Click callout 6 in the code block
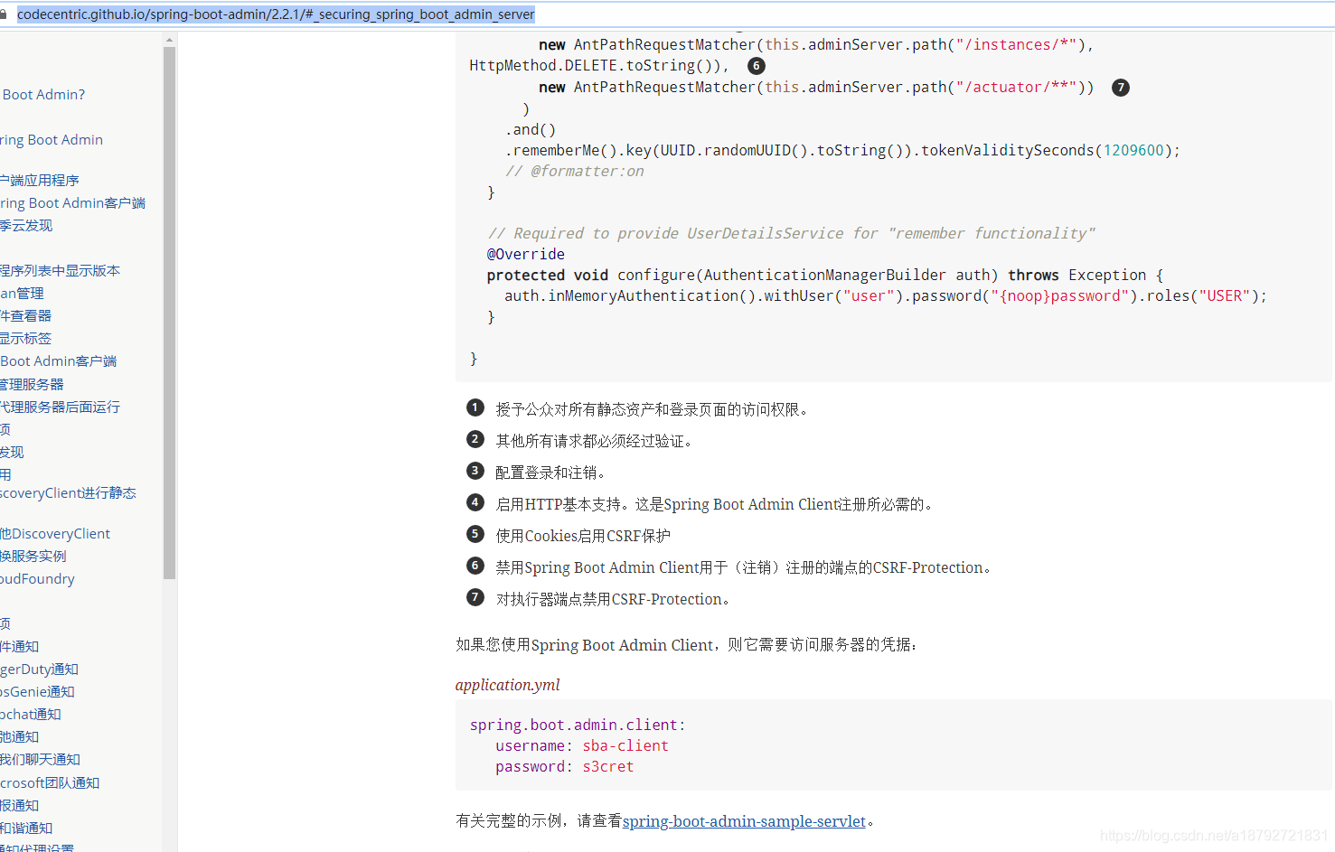The width and height of the screenshot is (1335, 852). 757,66
